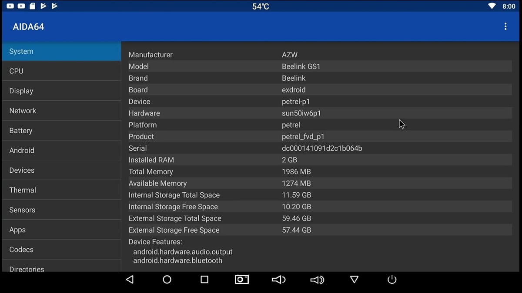Open the CPU category
This screenshot has height=293, width=522.
(x=61, y=71)
